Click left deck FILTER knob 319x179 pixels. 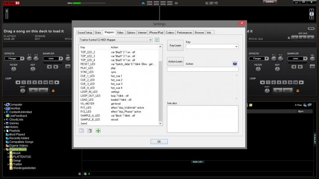point(14,69)
